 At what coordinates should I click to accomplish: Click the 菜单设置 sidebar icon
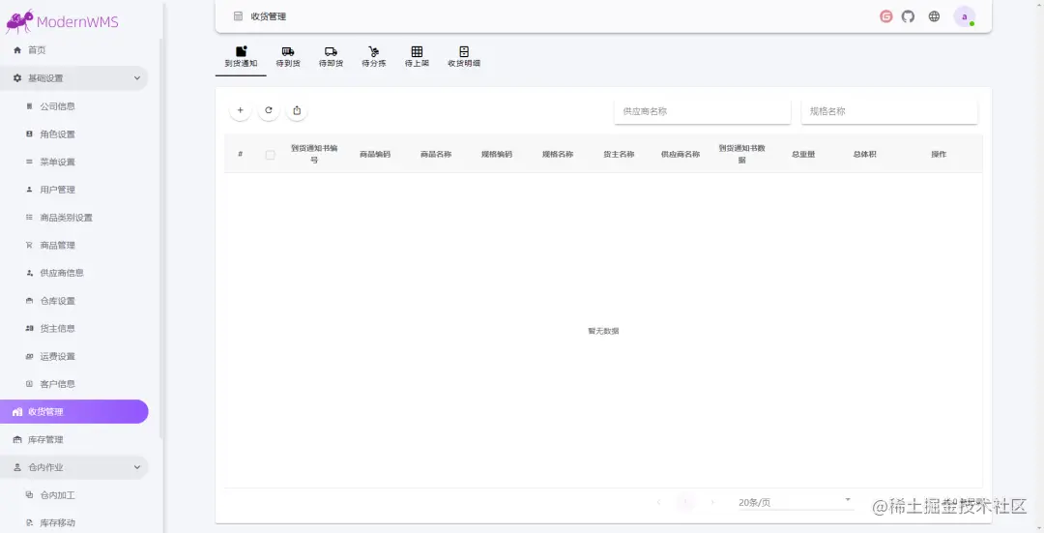click(x=29, y=162)
